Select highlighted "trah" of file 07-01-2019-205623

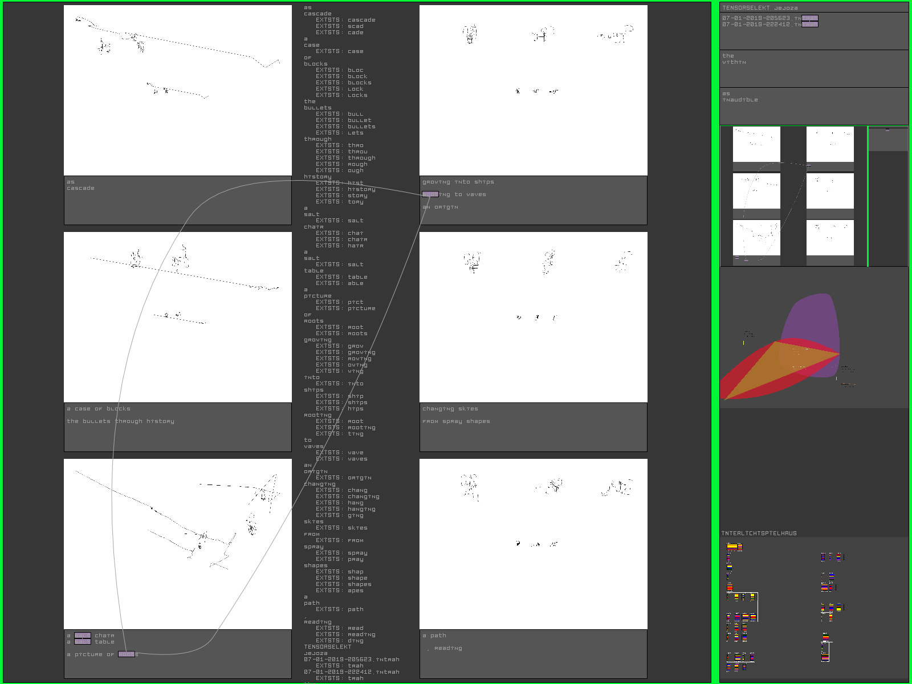809,18
